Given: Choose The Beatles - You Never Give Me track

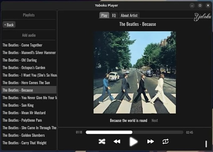Looking at the screenshot, I should [29, 98].
